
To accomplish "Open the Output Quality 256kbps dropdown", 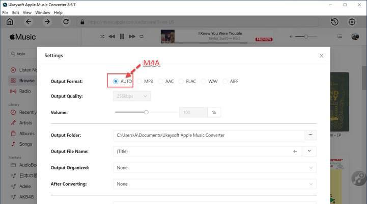I will tap(132, 96).
